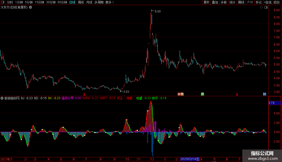
Task: Click the 财 financial marker icon
Action: 265,94
